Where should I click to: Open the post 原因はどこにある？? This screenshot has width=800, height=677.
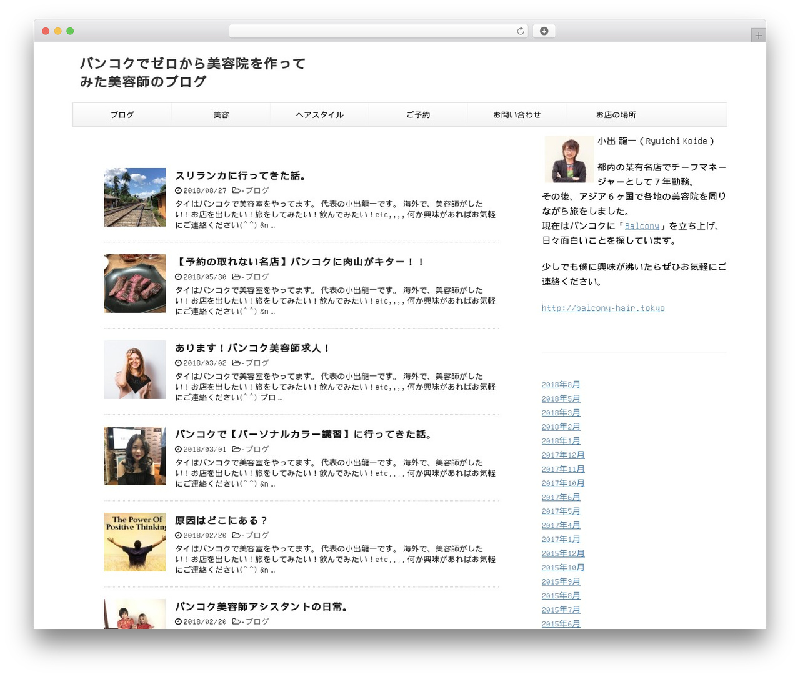coord(222,520)
